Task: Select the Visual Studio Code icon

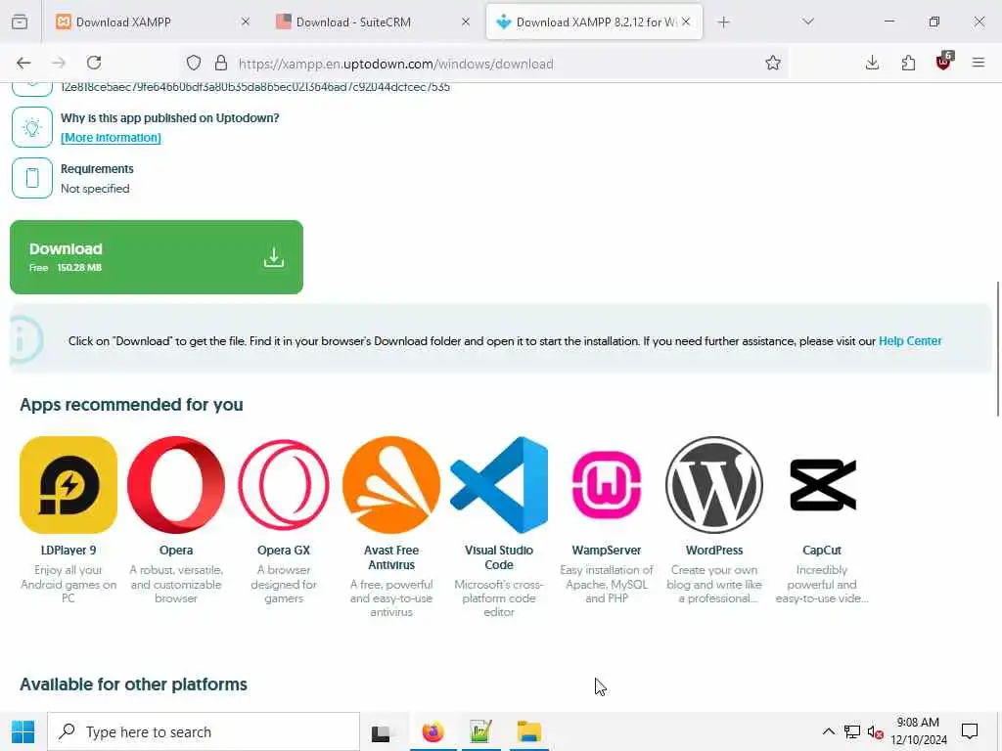Action: click(x=499, y=485)
